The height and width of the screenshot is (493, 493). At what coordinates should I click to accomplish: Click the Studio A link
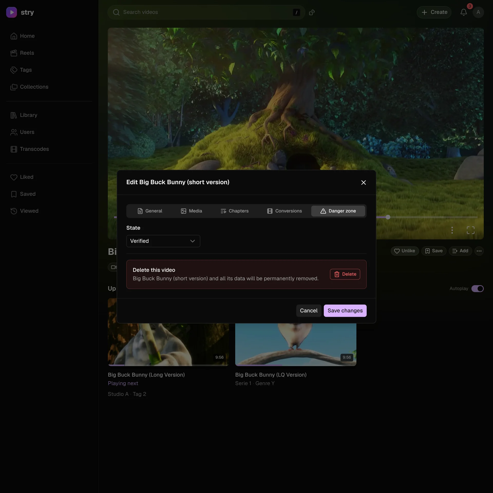118,394
